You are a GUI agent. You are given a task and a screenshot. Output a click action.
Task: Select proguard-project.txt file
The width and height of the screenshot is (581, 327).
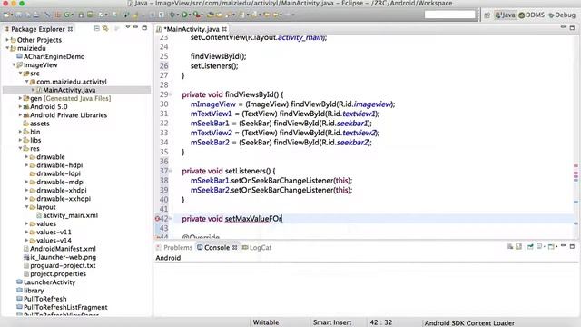coord(63,265)
